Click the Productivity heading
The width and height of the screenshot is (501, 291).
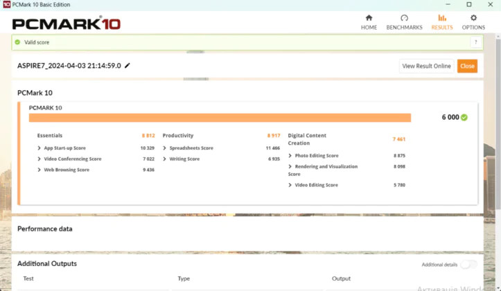(x=178, y=135)
